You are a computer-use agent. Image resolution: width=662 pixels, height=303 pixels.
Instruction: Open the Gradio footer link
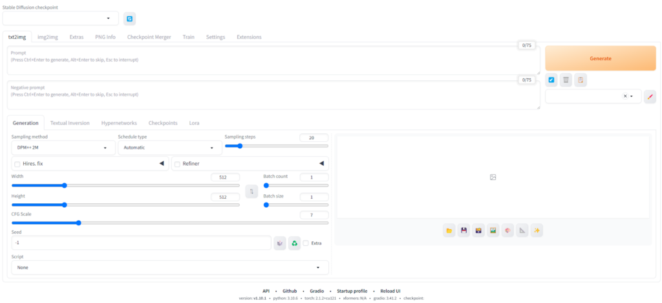317,291
